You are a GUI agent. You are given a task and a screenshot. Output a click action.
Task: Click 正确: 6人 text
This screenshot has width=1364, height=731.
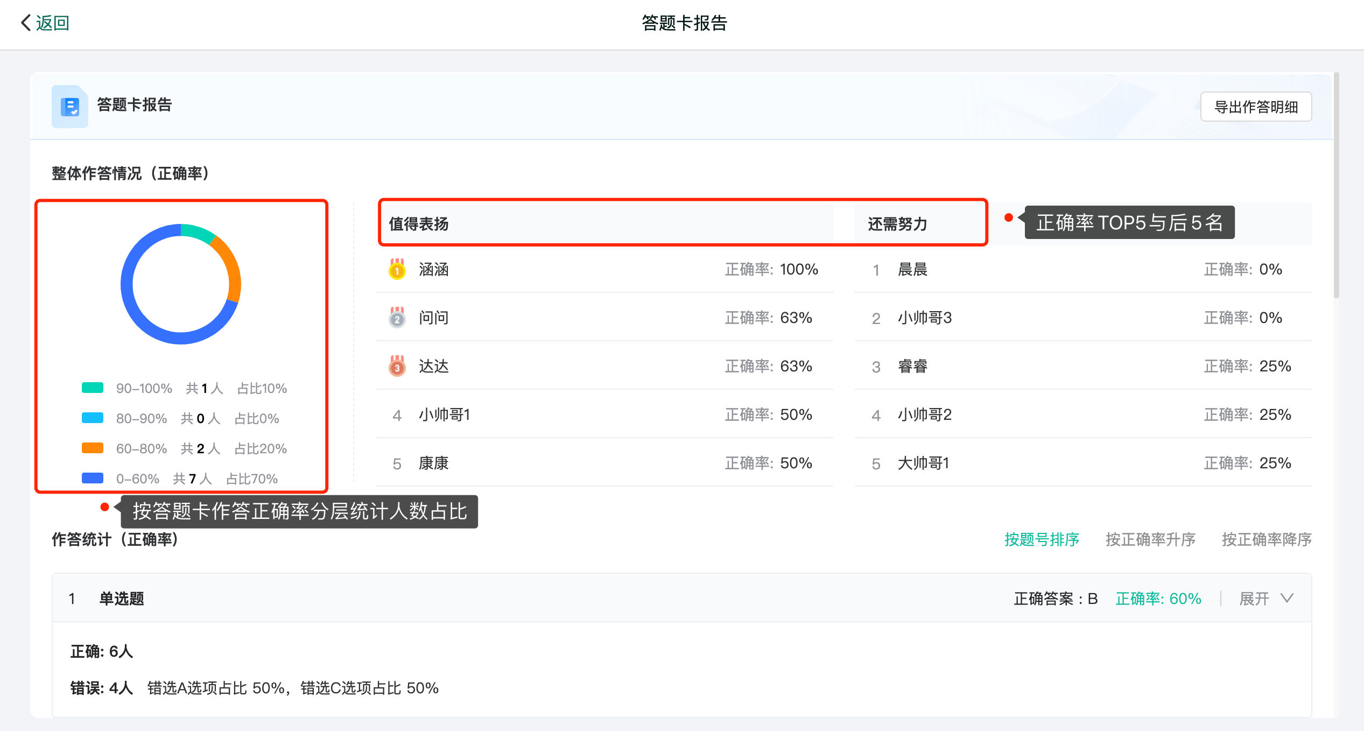click(102, 651)
